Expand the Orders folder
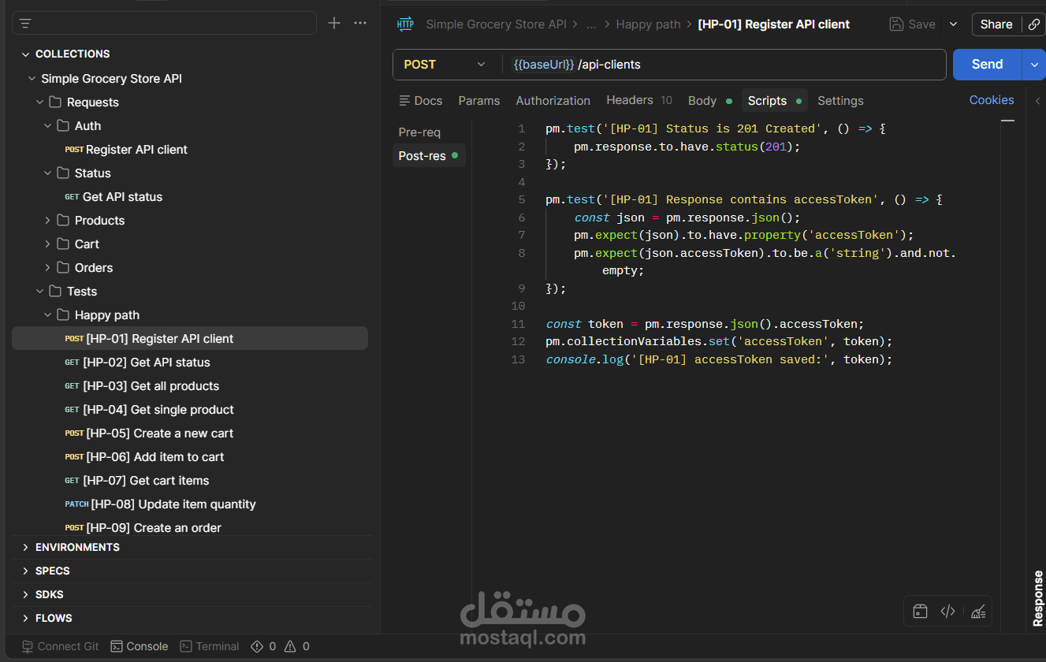The width and height of the screenshot is (1046, 662). tap(47, 268)
